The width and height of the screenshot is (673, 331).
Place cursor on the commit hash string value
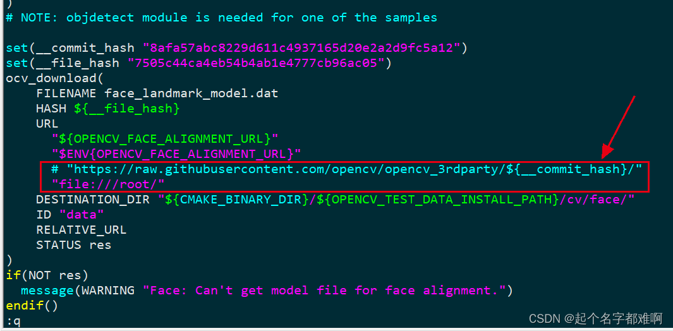306,48
